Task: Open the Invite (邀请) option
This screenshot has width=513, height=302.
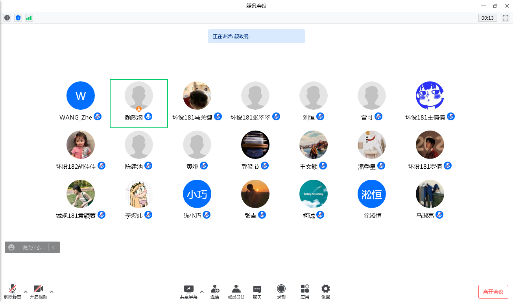Action: coord(215,292)
